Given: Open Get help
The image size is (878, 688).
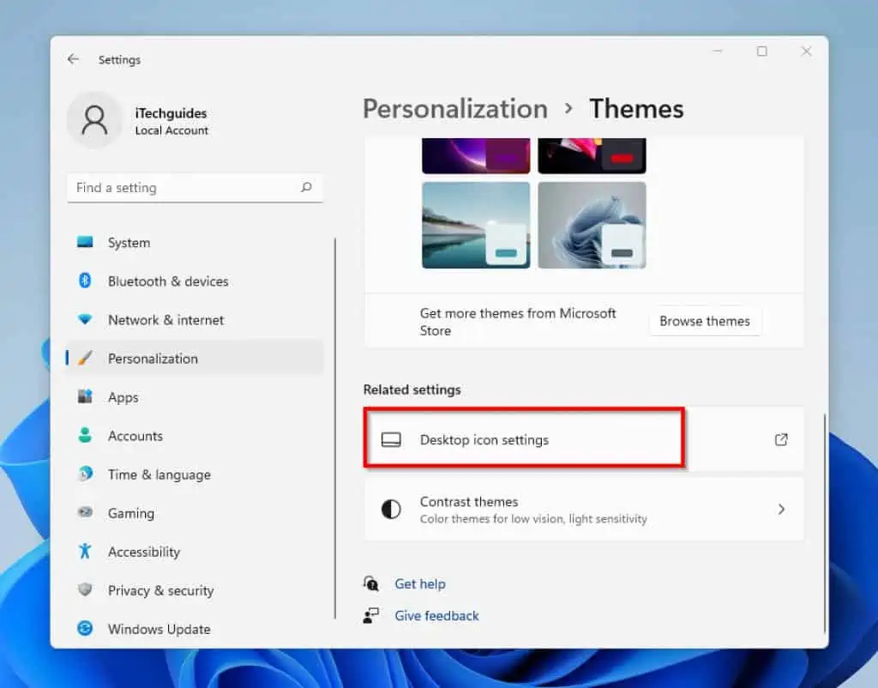Looking at the screenshot, I should click(420, 583).
